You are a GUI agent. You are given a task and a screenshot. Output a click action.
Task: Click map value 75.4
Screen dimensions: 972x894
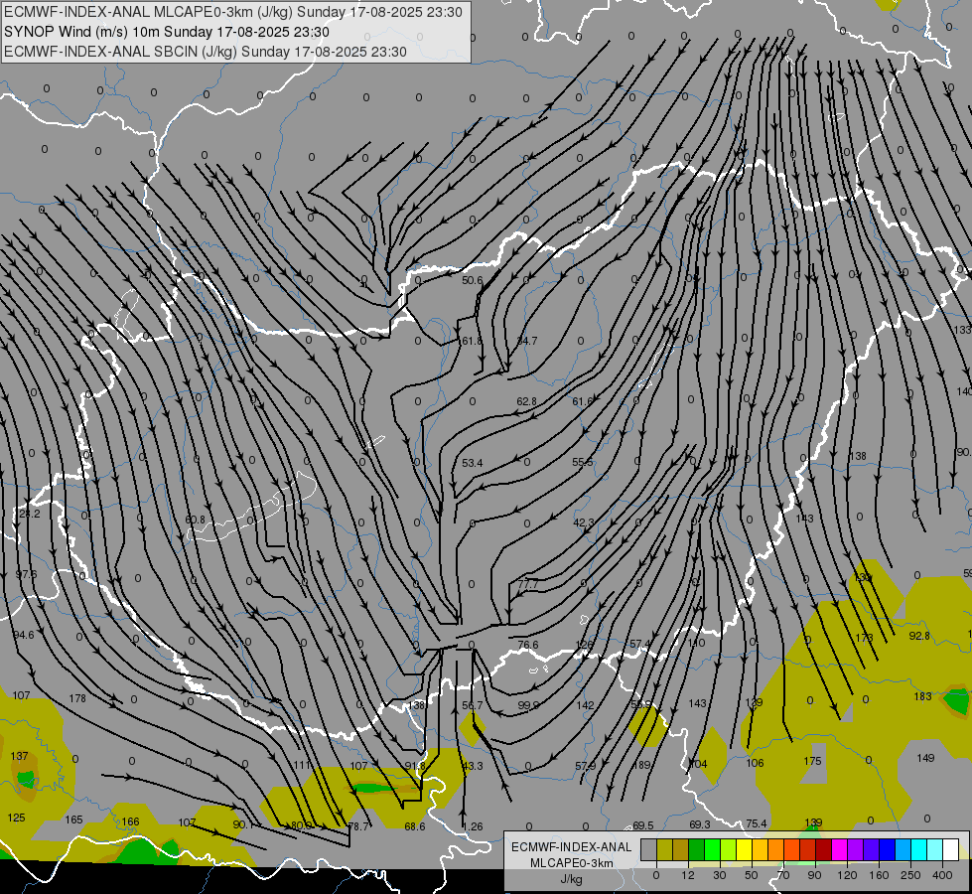coord(756,823)
